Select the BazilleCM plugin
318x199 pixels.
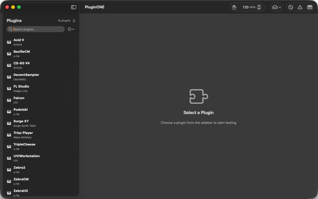coord(41,54)
